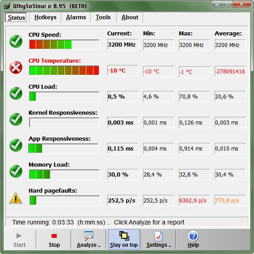Click the Kernel Responsiveness progress bar
Image resolution: width=254 pixels, height=254 pixels.
pos(64,122)
